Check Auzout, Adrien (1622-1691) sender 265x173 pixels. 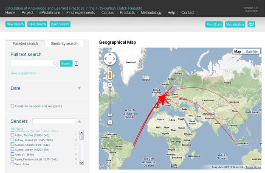(12, 149)
